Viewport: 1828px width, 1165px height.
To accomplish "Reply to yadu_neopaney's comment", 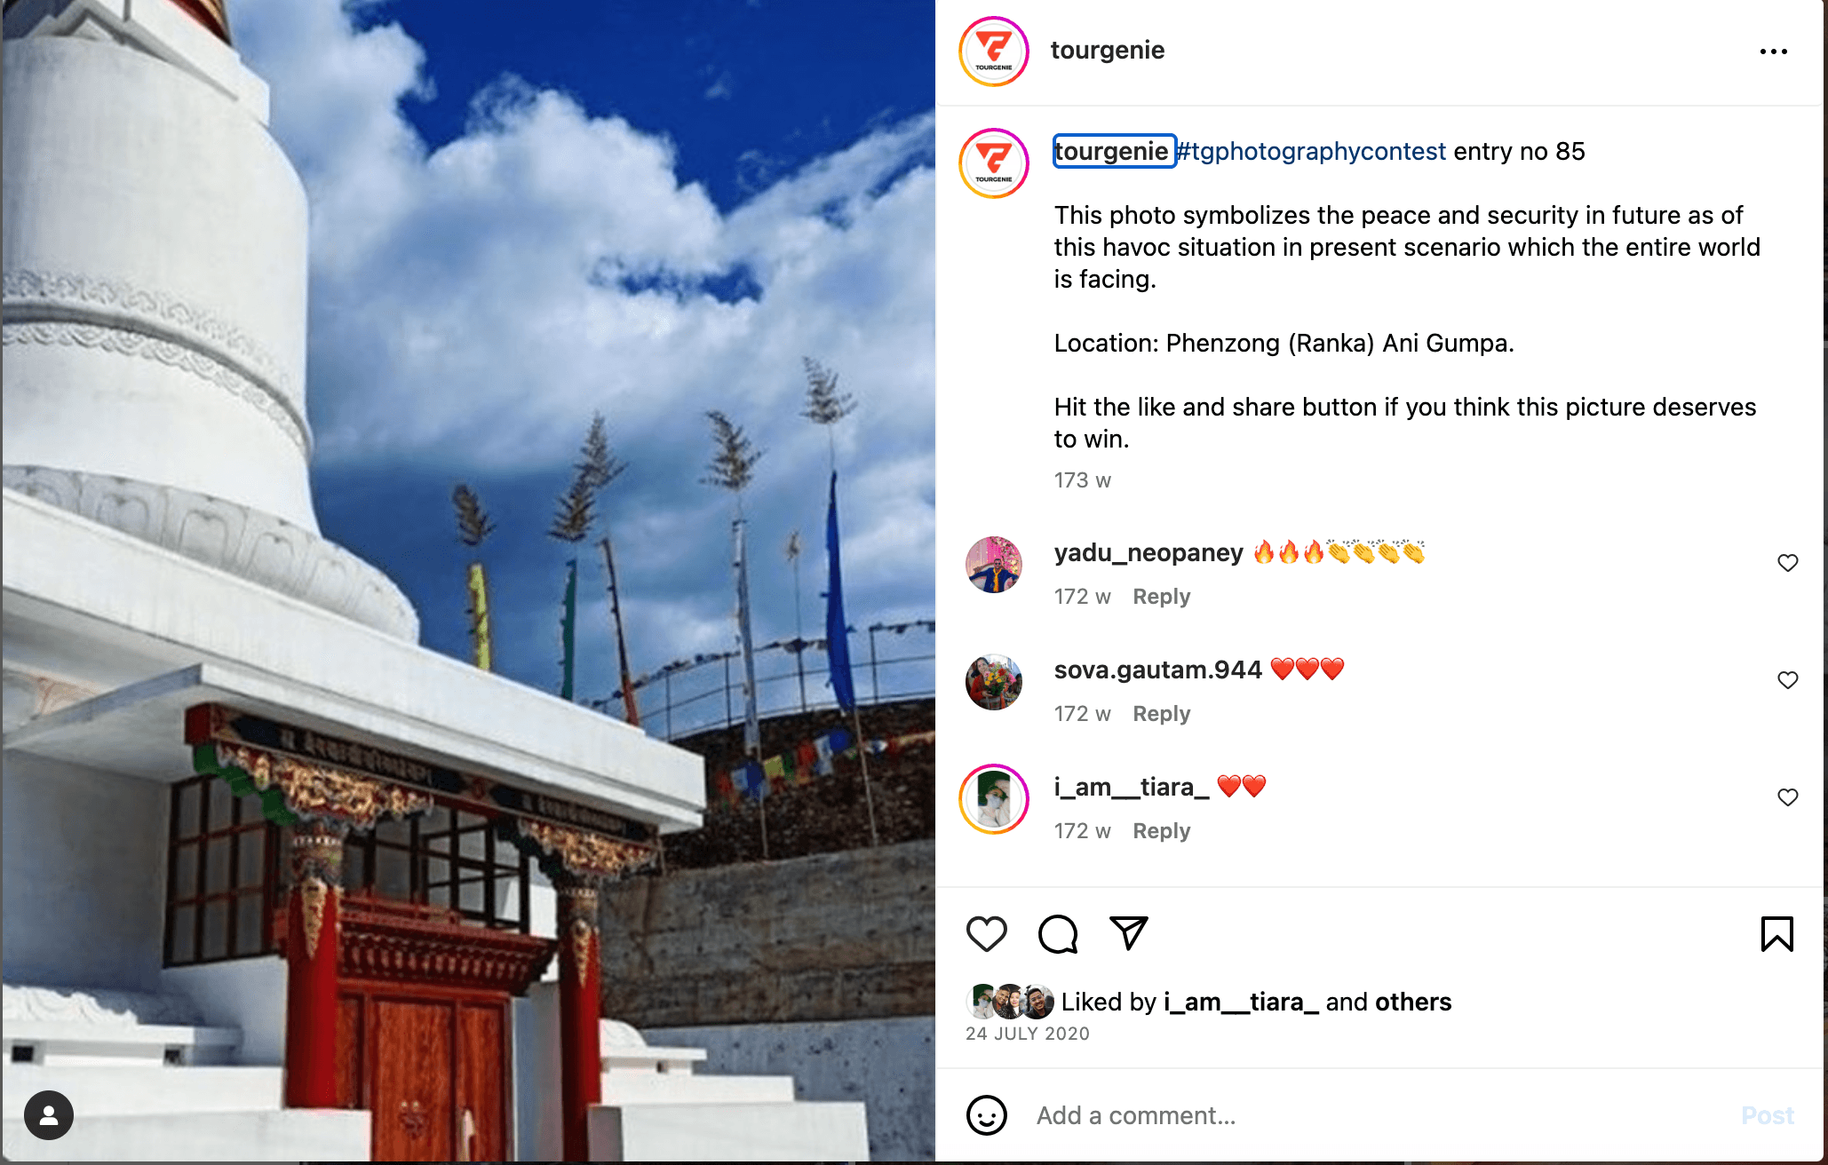I will (1161, 597).
